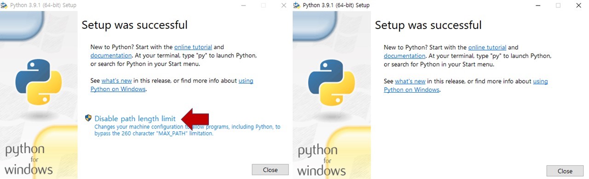This screenshot has width=589, height=179.
Task: Click 'Setup was successful' heading in right window
Action: pyautogui.click(x=428, y=25)
